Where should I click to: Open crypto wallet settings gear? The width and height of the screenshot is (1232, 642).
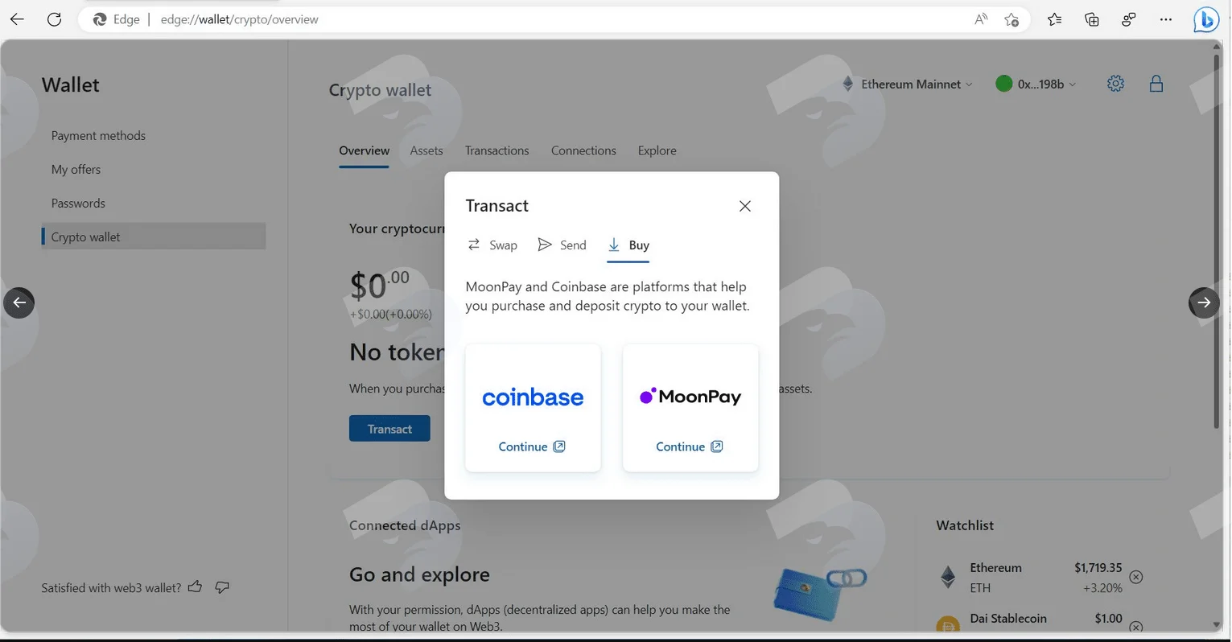[x=1115, y=84]
